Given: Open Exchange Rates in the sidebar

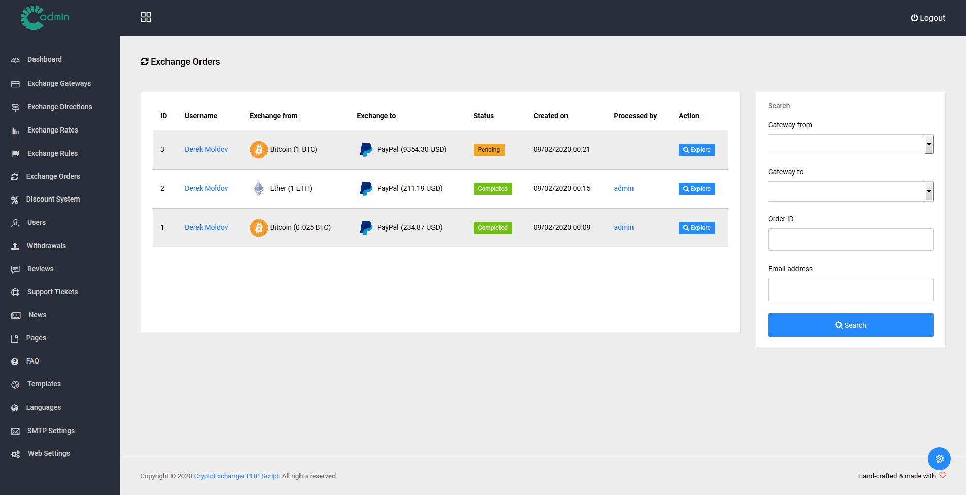Looking at the screenshot, I should point(52,130).
